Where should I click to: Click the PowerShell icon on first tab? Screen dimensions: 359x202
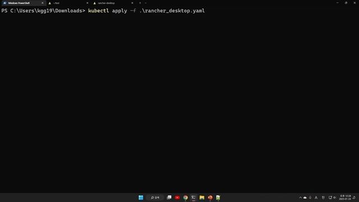[4, 3]
